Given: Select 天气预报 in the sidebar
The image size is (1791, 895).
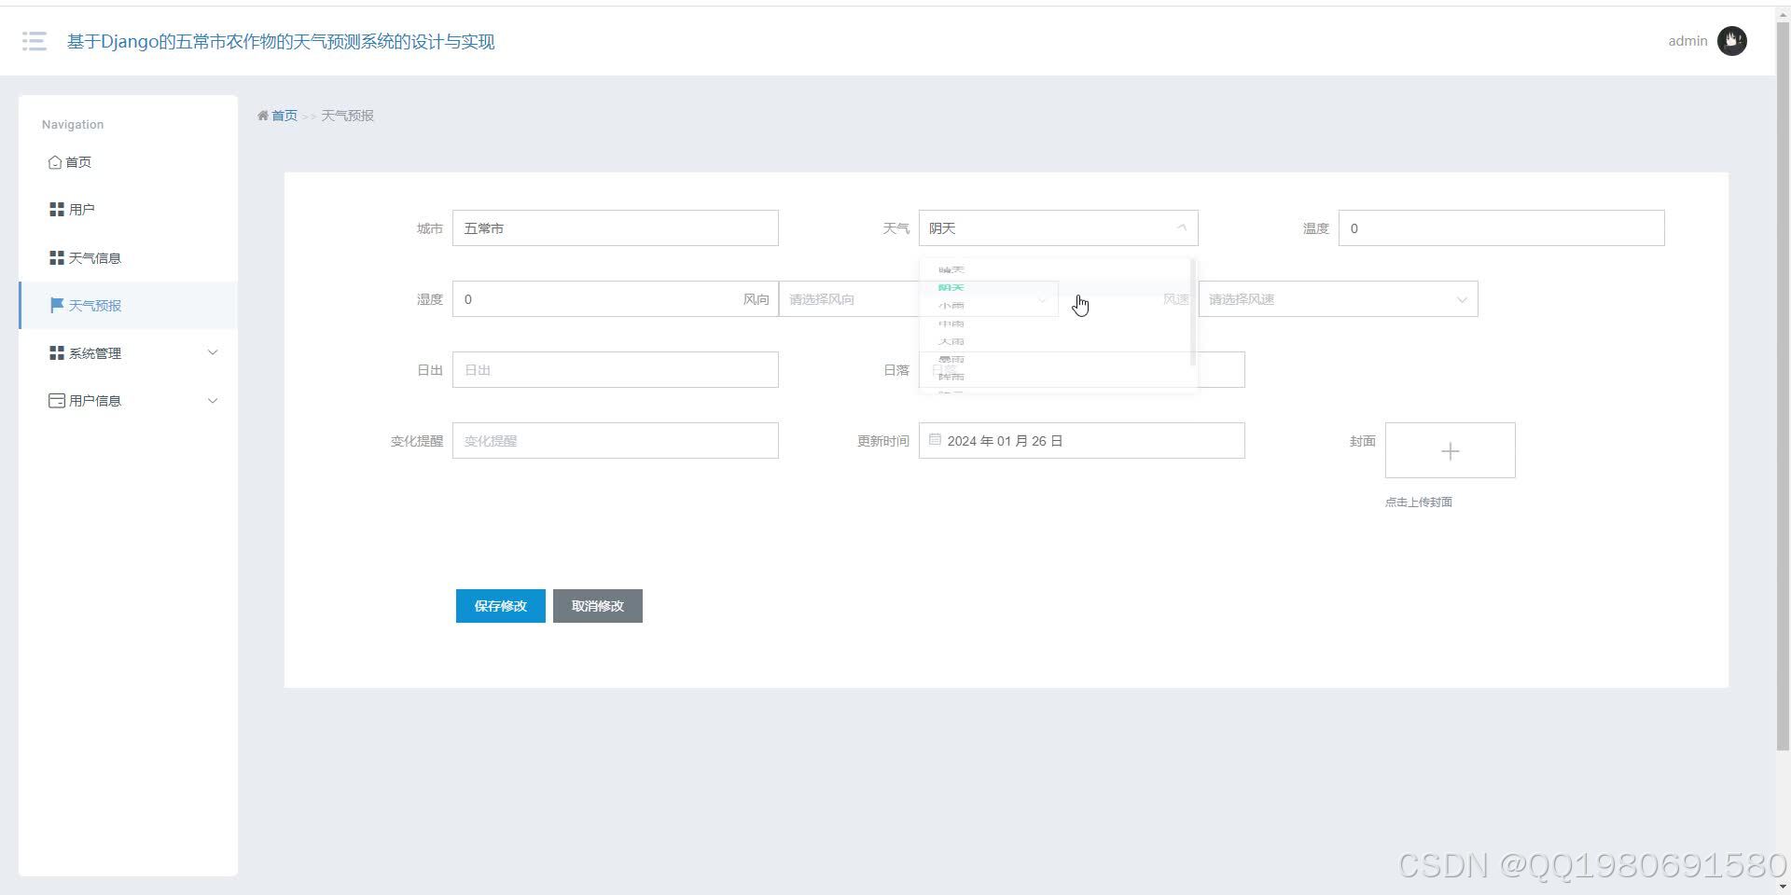Looking at the screenshot, I should click(128, 306).
